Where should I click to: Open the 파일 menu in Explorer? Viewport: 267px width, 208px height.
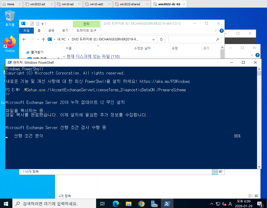point(26,30)
